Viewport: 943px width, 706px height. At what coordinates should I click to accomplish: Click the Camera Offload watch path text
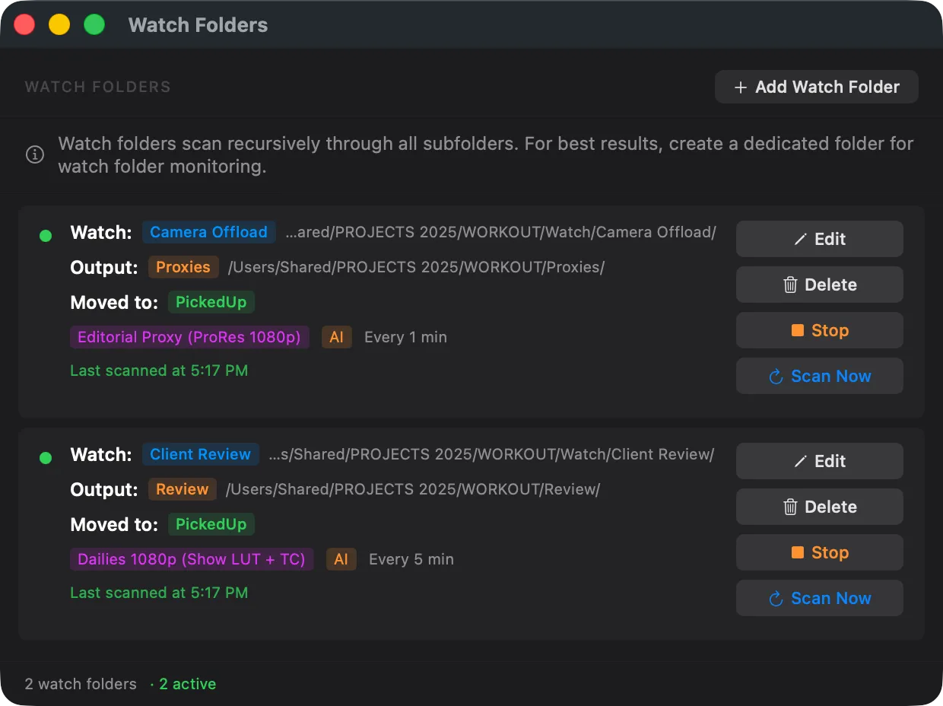(500, 232)
